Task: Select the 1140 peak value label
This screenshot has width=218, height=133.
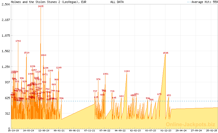Action: pos(127,71)
